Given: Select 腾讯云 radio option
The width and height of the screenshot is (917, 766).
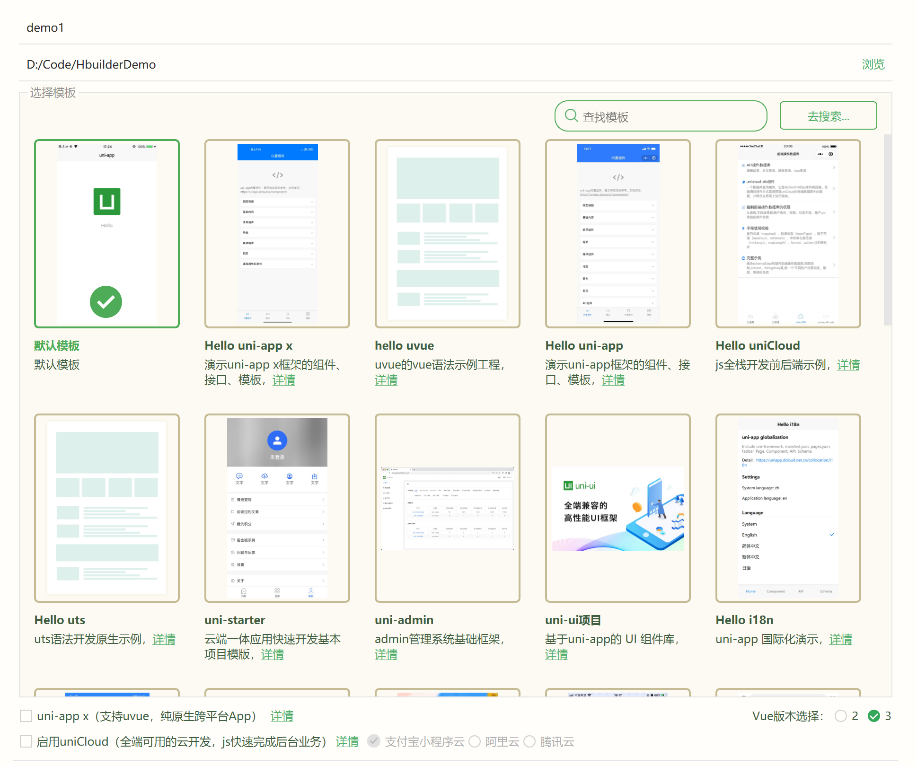Looking at the screenshot, I should (529, 741).
